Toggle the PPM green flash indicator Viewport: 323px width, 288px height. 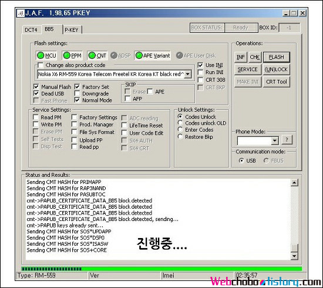pyautogui.click(x=72, y=55)
